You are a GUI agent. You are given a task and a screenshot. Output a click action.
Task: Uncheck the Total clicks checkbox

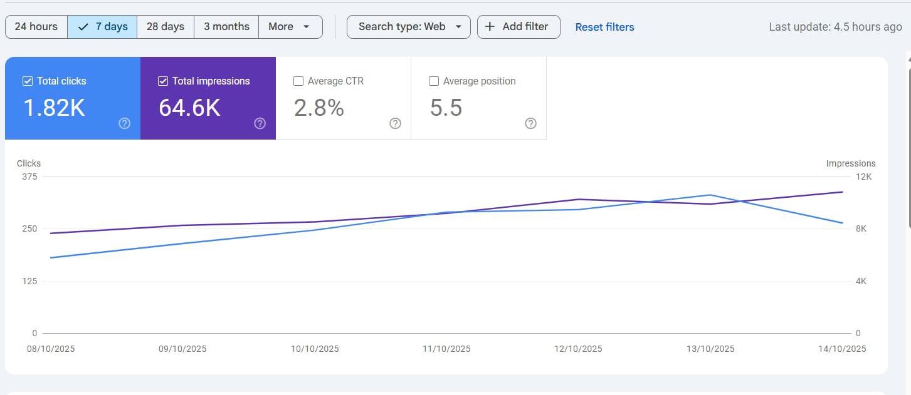pyautogui.click(x=28, y=81)
